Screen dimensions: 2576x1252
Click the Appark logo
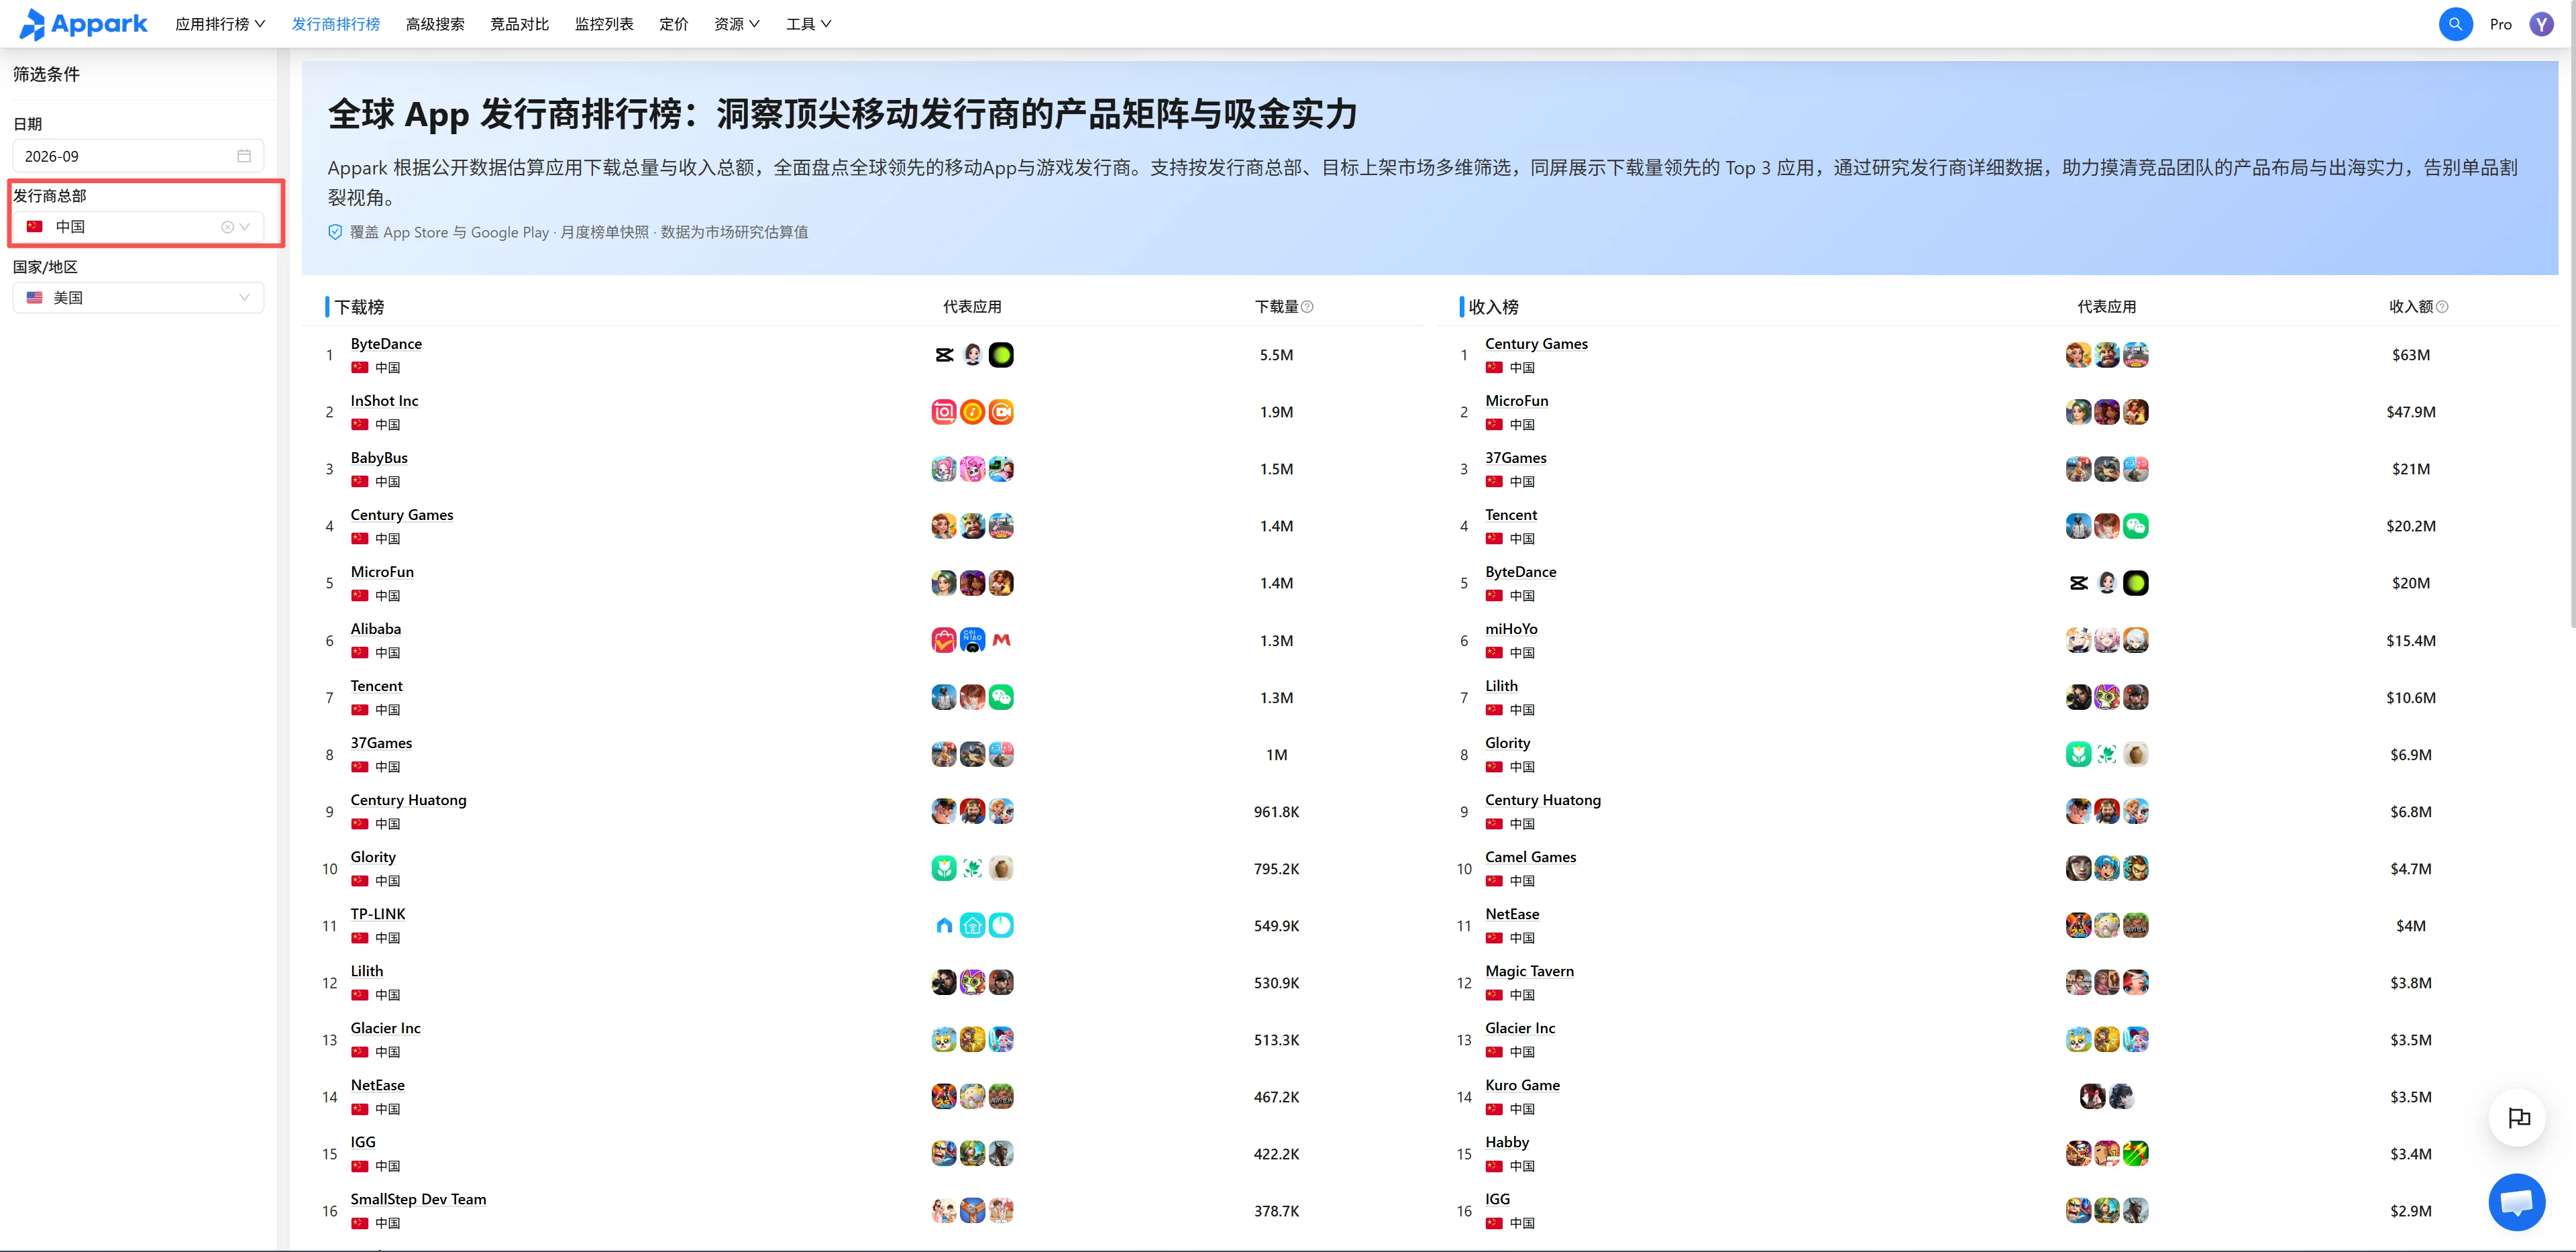point(83,24)
